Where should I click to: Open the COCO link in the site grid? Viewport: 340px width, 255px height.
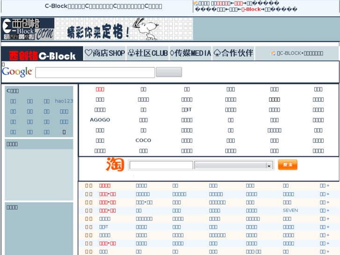tap(143, 140)
